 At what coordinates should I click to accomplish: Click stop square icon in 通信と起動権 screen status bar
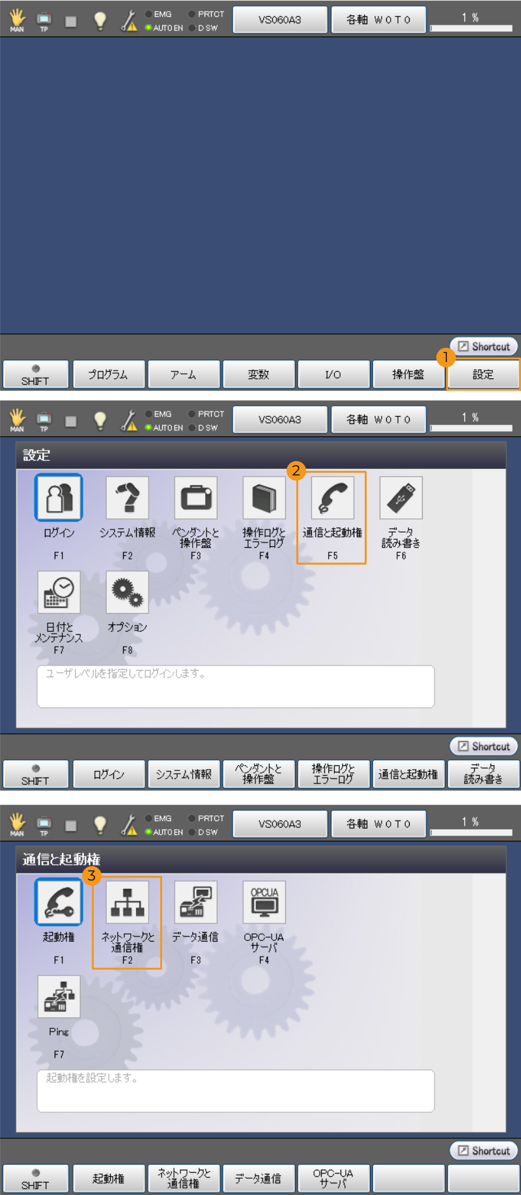pyautogui.click(x=71, y=826)
